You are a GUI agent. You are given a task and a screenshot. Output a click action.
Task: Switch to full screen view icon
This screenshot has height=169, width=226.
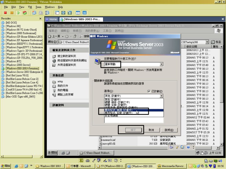click(63, 13)
